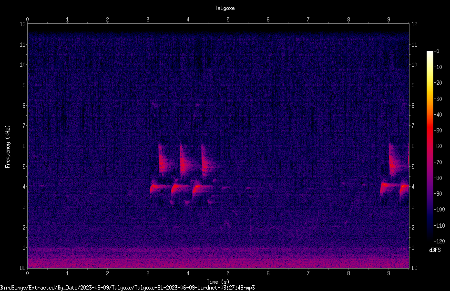Click the "-100" label on the color scale
This screenshot has height=291, width=450.
click(x=439, y=210)
